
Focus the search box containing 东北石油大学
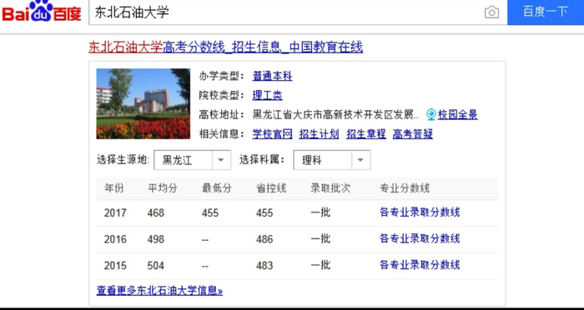coord(287,12)
